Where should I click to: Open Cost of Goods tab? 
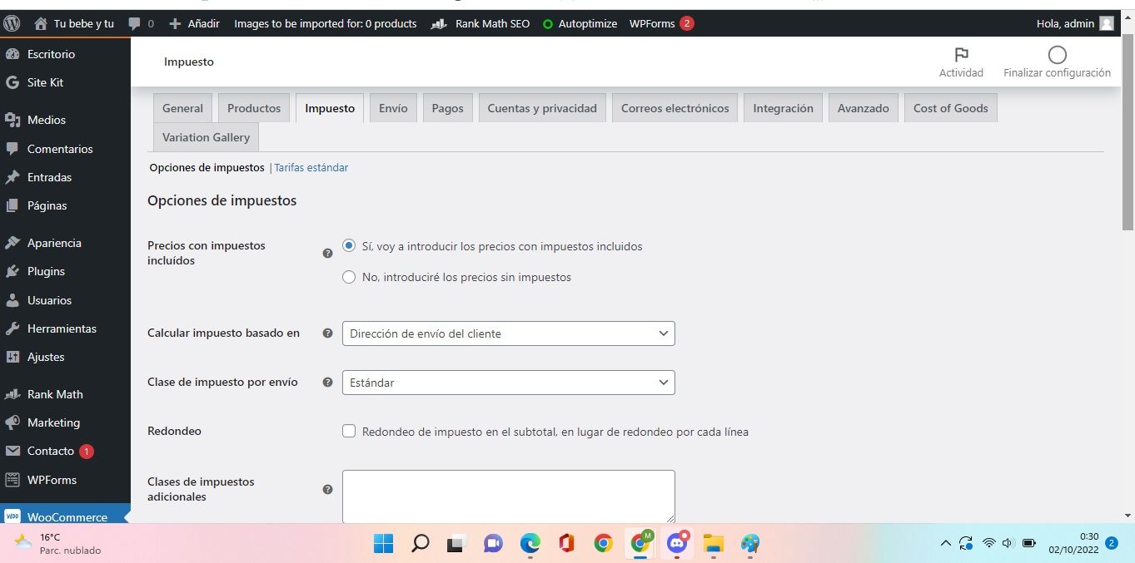[950, 108]
